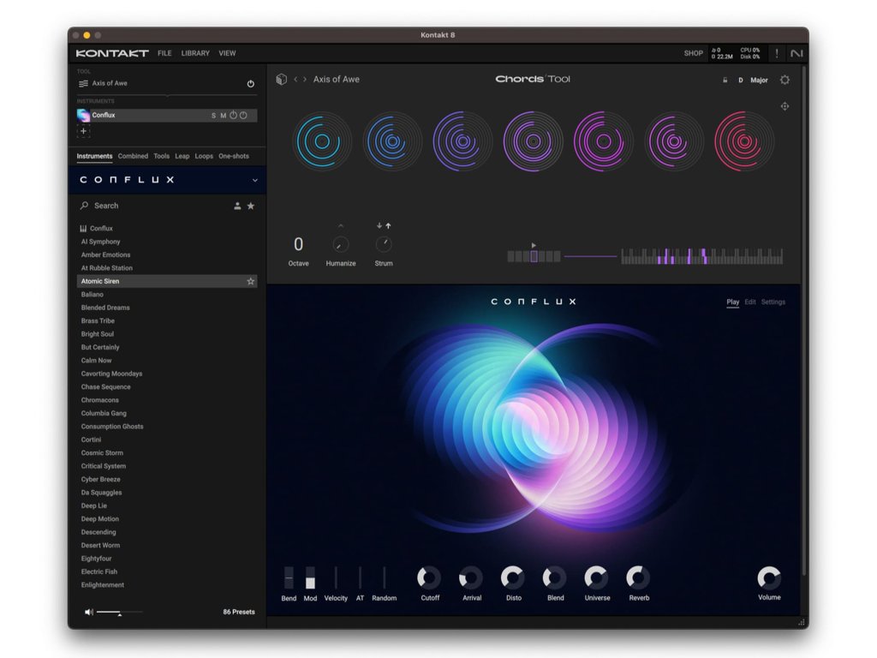Trigger the second blue chord circle

click(x=392, y=141)
